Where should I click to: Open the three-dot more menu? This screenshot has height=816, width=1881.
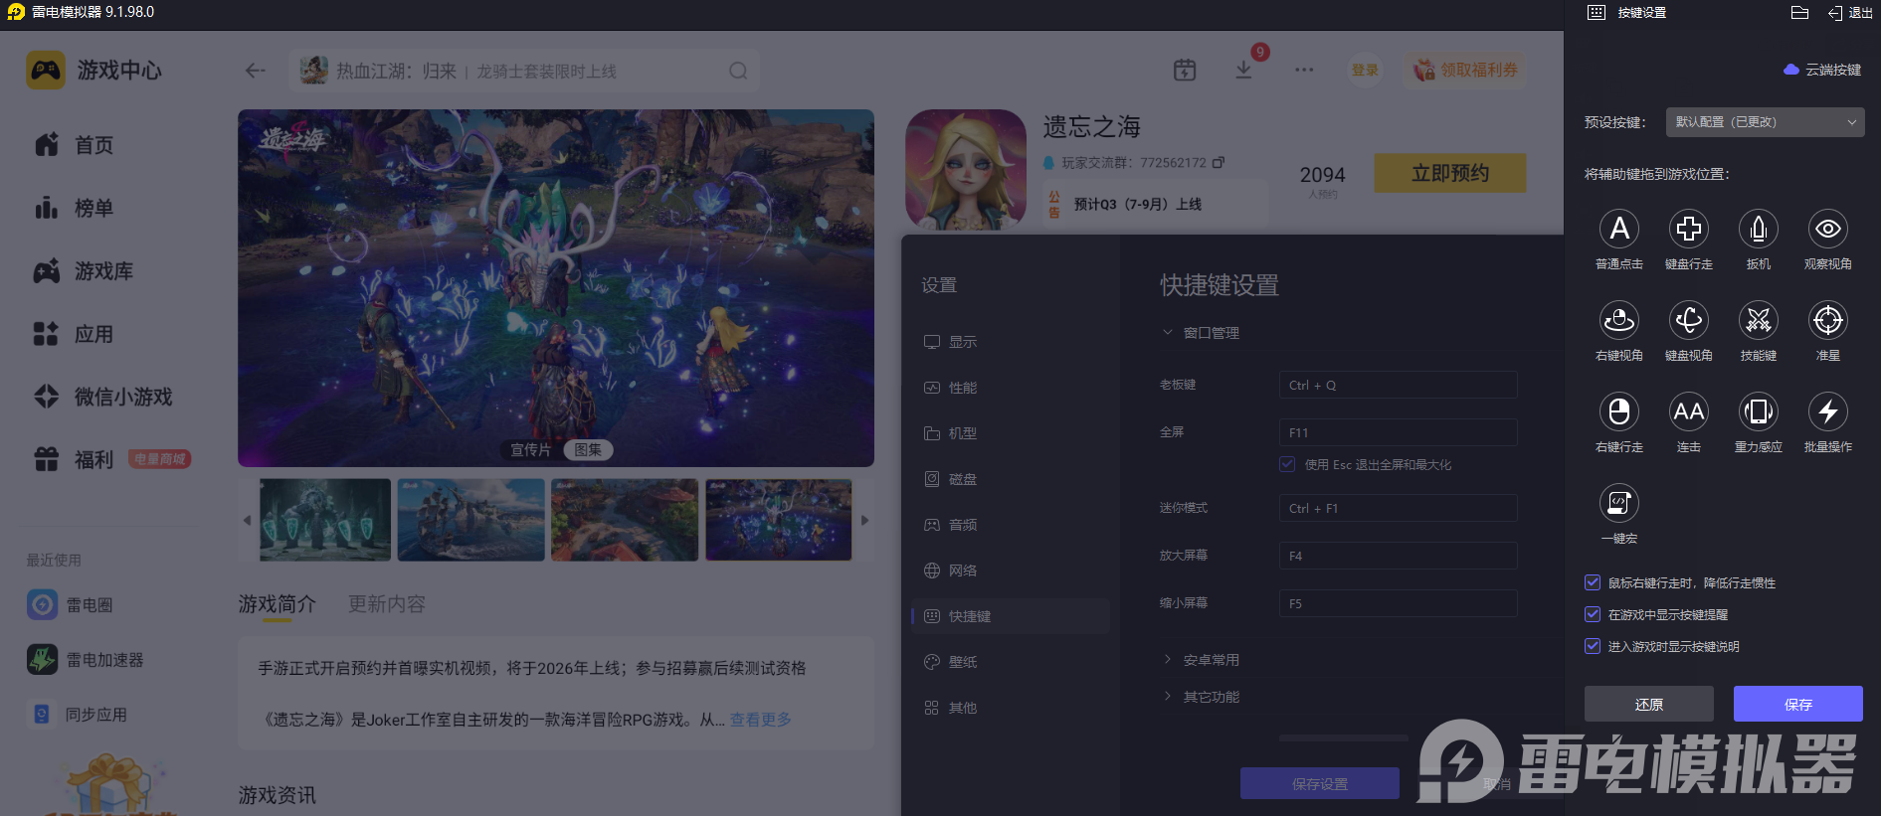pyautogui.click(x=1303, y=70)
